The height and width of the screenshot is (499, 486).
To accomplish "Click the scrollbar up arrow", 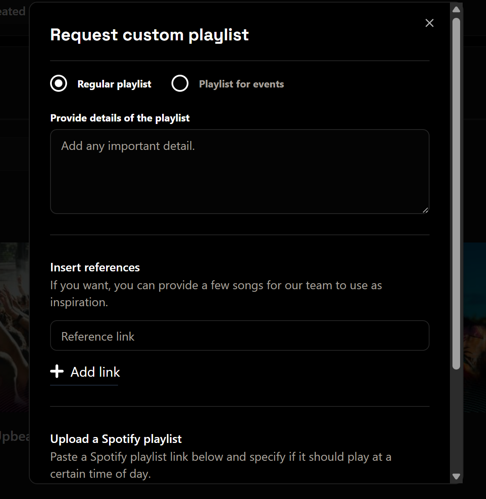I will (x=456, y=9).
